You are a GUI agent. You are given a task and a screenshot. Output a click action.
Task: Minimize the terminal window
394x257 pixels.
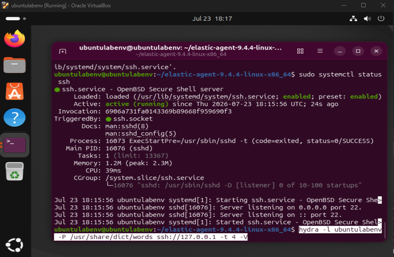pyautogui.click(x=340, y=51)
